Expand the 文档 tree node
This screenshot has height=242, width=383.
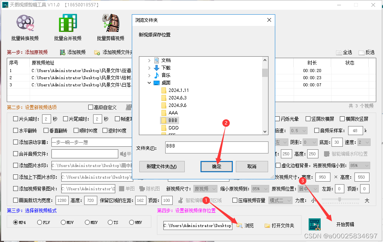pos(149,60)
